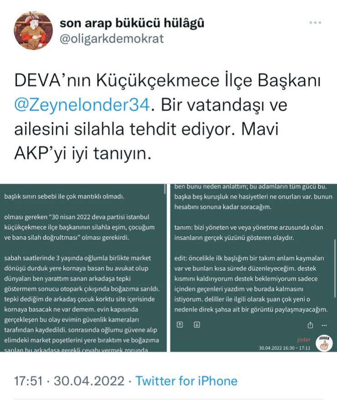Open the joder author name link
The height and width of the screenshot is (403, 337).
[x=304, y=340]
